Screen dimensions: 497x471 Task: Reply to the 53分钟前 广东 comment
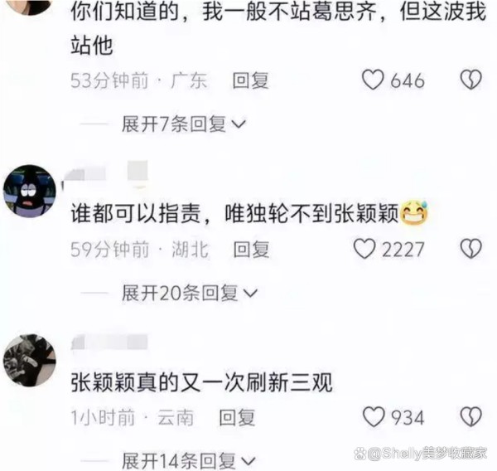[x=250, y=80]
